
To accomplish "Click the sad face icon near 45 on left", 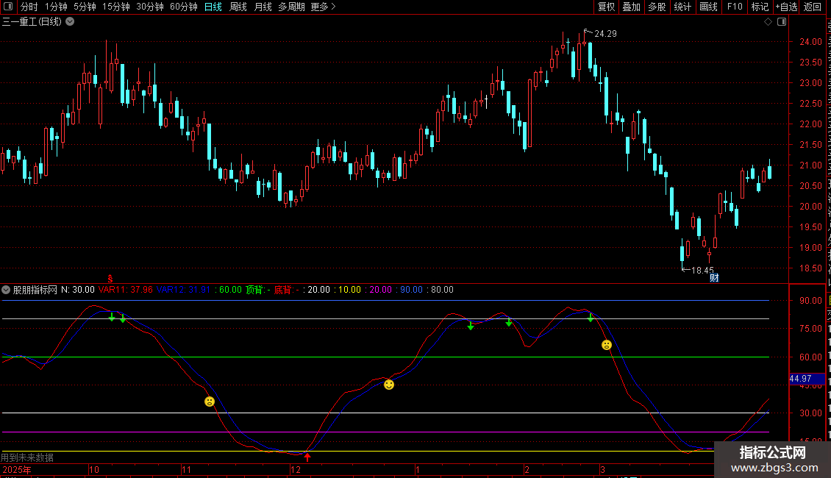I will (210, 402).
